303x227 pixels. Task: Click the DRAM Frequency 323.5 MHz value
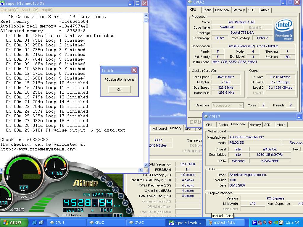click(x=188, y=164)
